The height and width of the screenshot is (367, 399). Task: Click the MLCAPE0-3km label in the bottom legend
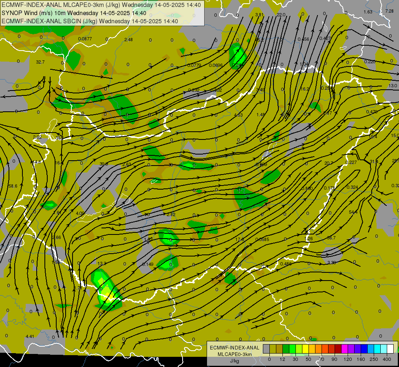[235, 354]
